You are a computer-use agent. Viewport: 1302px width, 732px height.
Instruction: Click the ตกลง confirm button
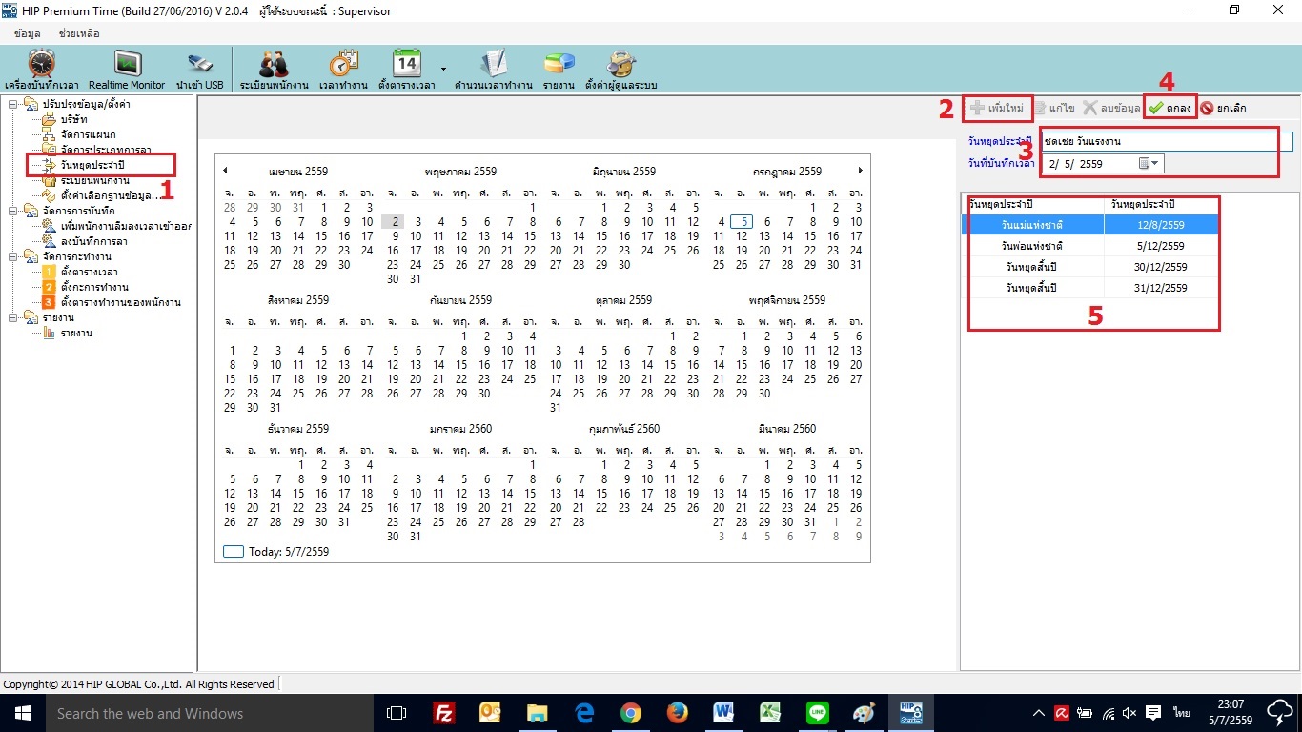click(x=1170, y=108)
